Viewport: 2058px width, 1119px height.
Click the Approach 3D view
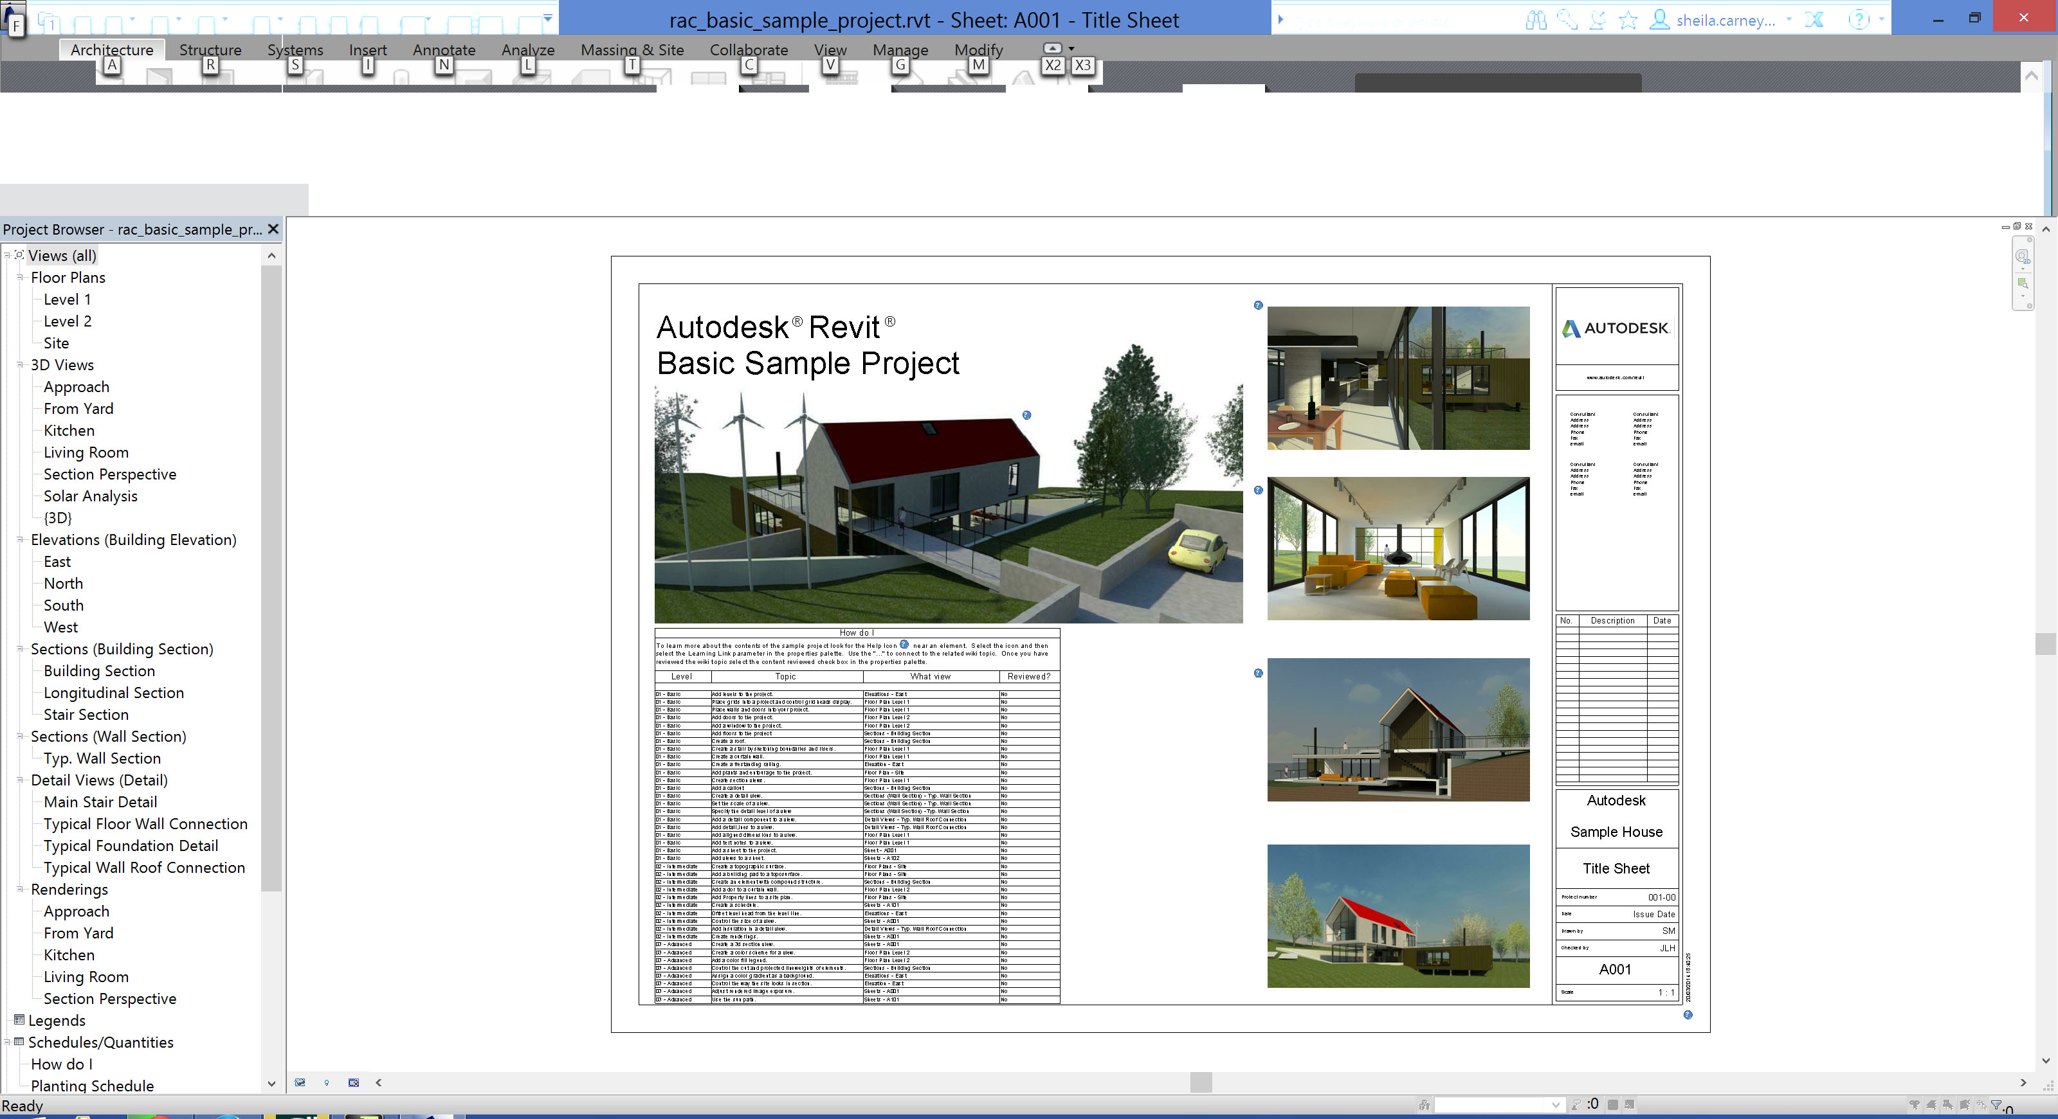[76, 386]
